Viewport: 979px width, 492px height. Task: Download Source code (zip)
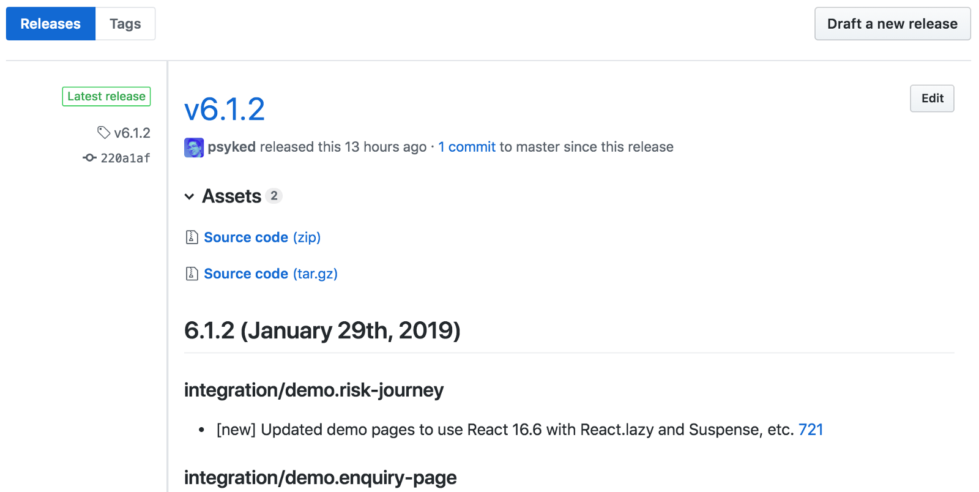pyautogui.click(x=262, y=237)
